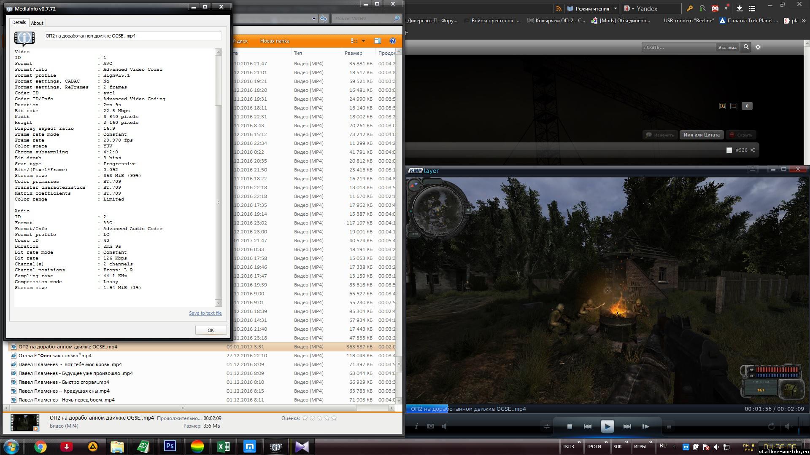Skip to previous track in KMPlayer
The width and height of the screenshot is (810, 455).
(587, 426)
